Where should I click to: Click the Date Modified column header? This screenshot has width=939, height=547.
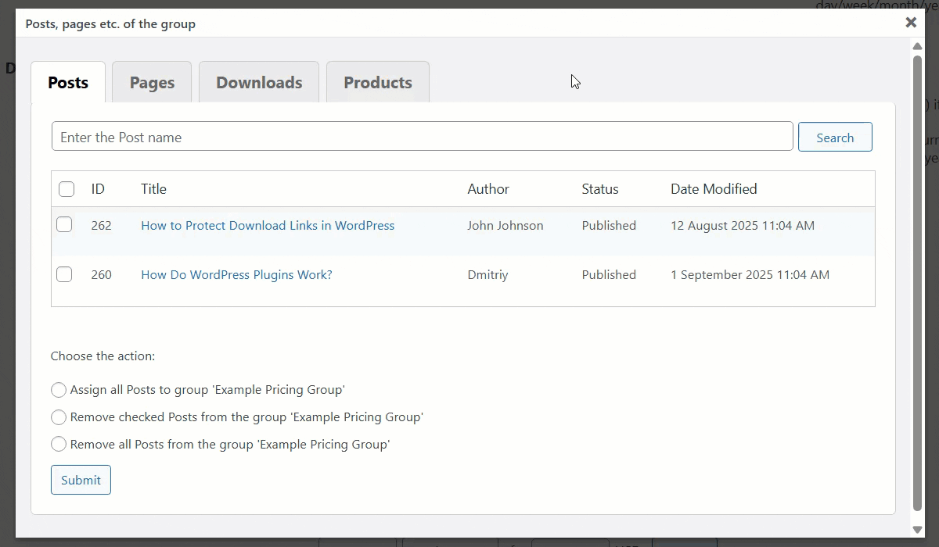pyautogui.click(x=714, y=188)
